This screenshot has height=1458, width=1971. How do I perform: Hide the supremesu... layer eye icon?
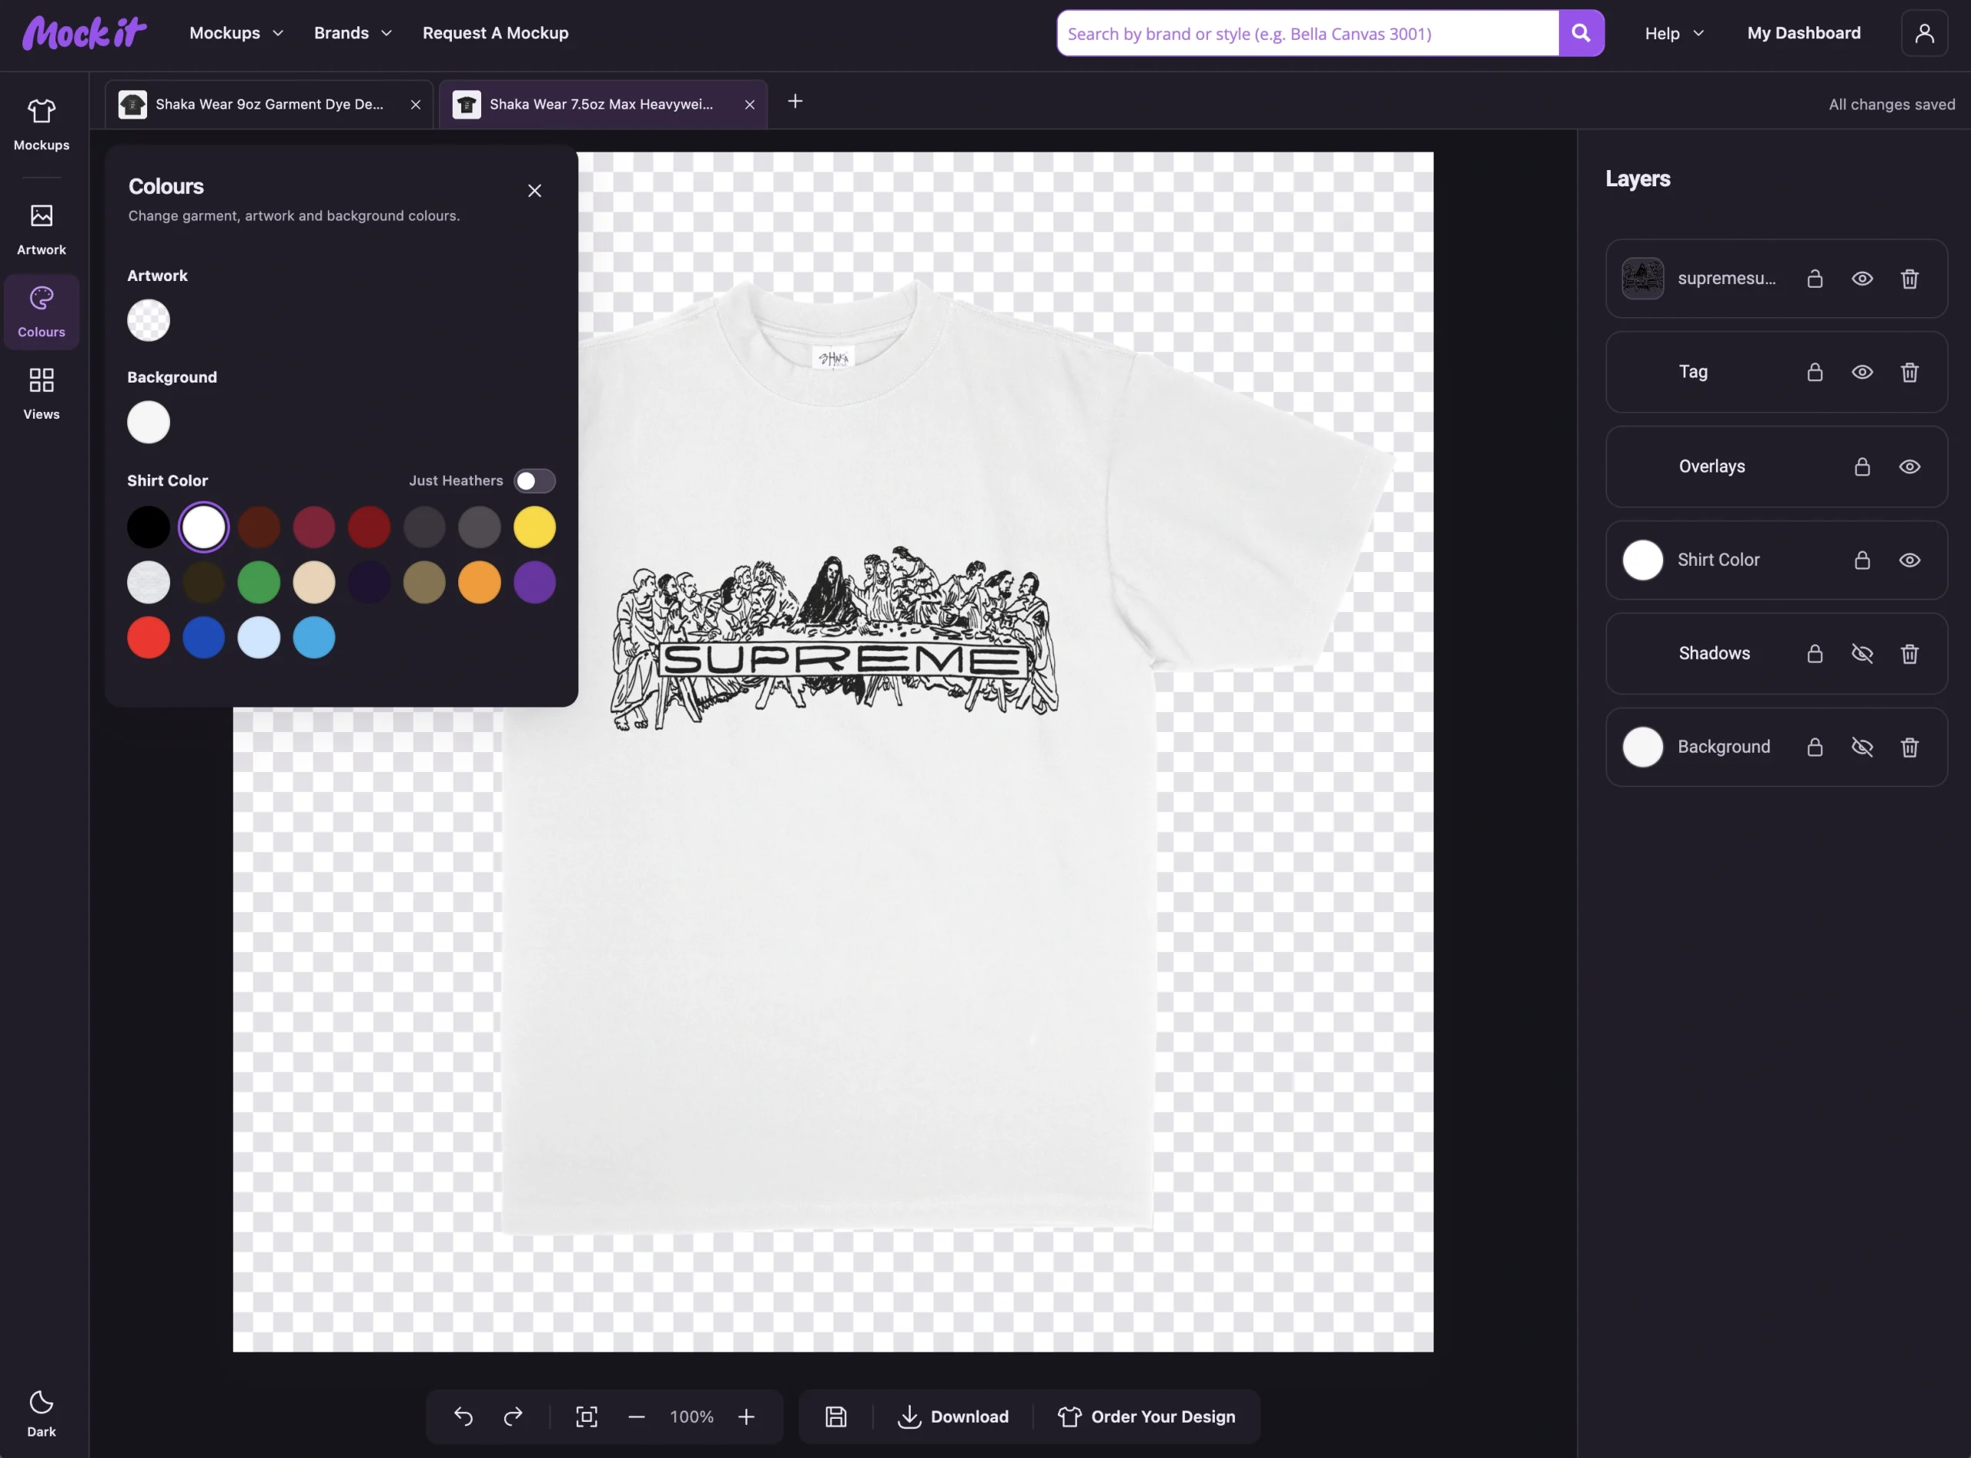(1862, 279)
